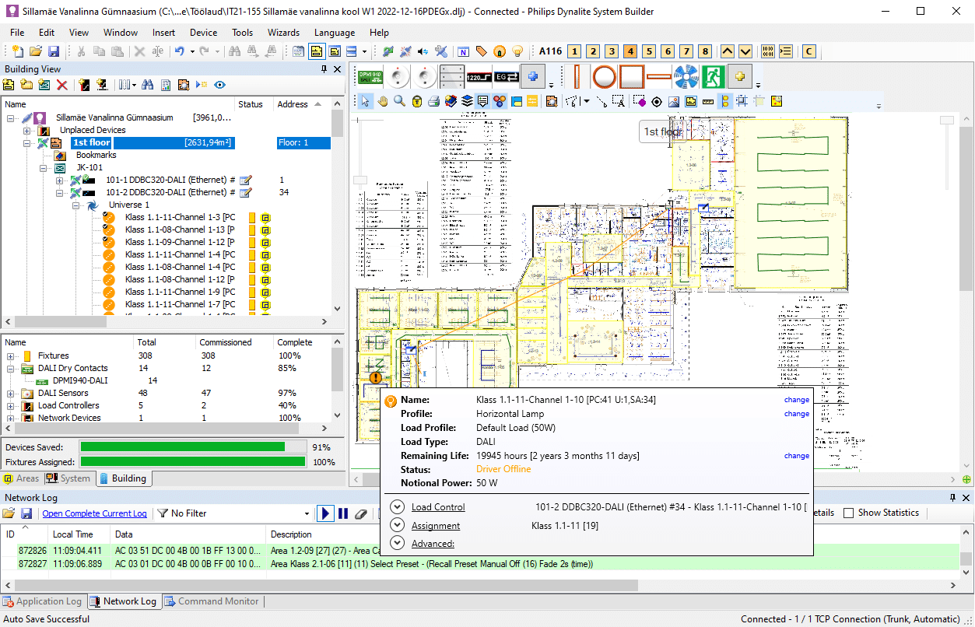Click the green emergency exit fixture icon
975x627 pixels.
click(x=713, y=76)
